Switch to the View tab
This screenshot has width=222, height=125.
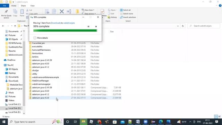click(x=32, y=6)
